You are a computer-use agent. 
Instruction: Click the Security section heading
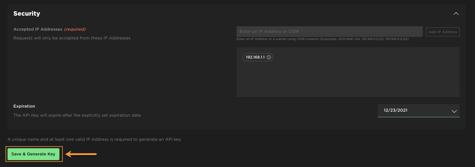[x=27, y=14]
